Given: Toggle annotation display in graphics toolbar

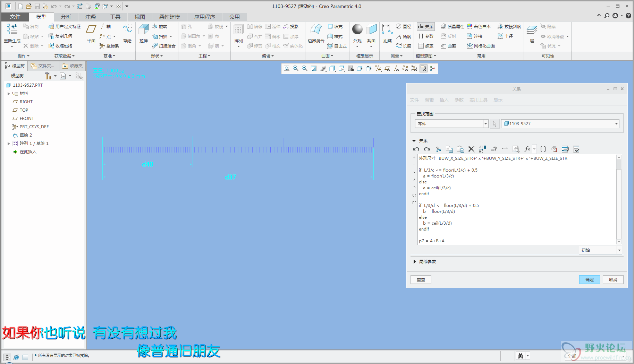Looking at the screenshot, I should point(423,69).
